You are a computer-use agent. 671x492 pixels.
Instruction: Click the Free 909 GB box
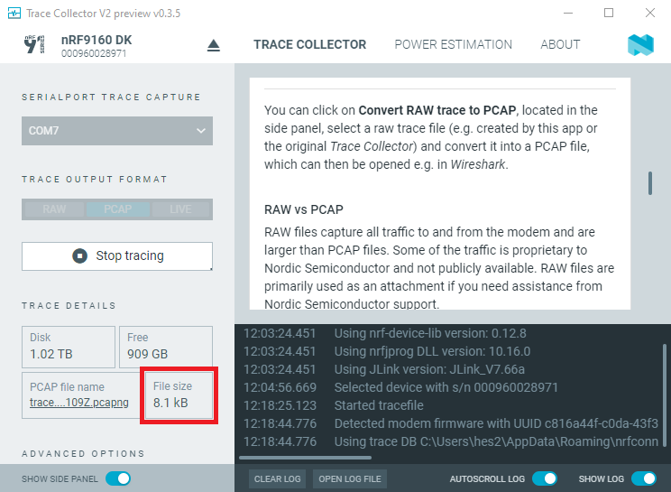coord(166,347)
